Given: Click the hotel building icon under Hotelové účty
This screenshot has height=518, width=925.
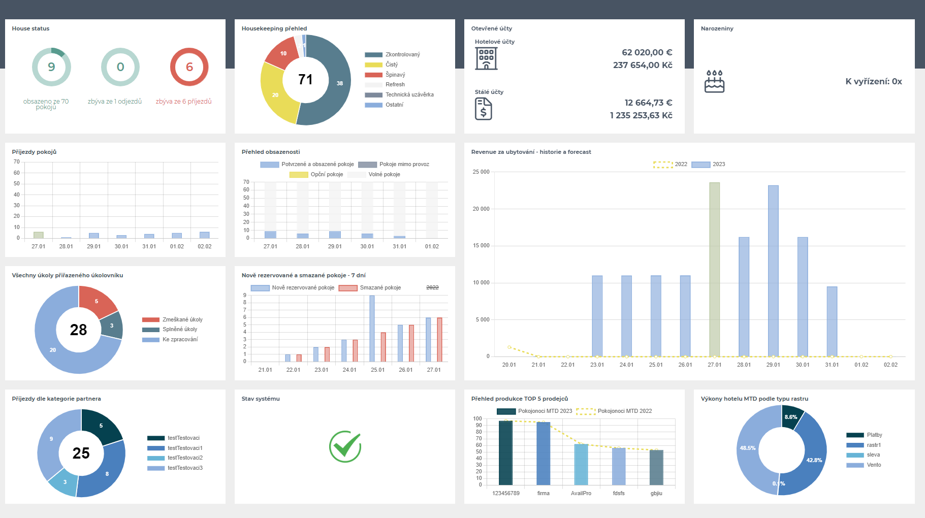Looking at the screenshot, I should 486,58.
